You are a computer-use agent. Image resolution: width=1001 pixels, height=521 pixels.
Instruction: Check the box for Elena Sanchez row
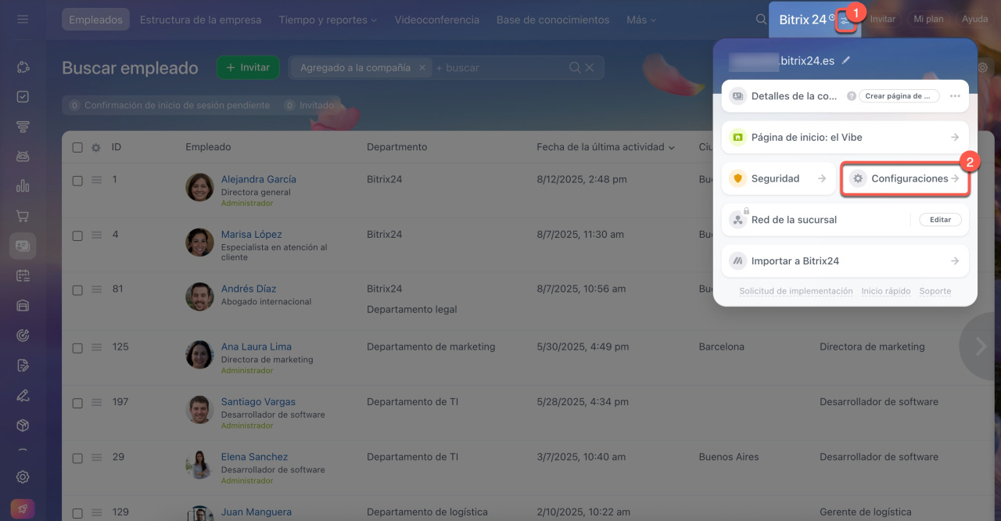pyautogui.click(x=77, y=457)
